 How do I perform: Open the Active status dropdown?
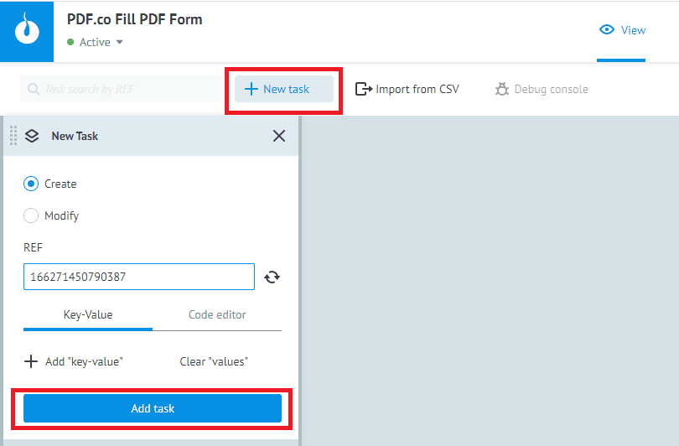pyautogui.click(x=119, y=42)
